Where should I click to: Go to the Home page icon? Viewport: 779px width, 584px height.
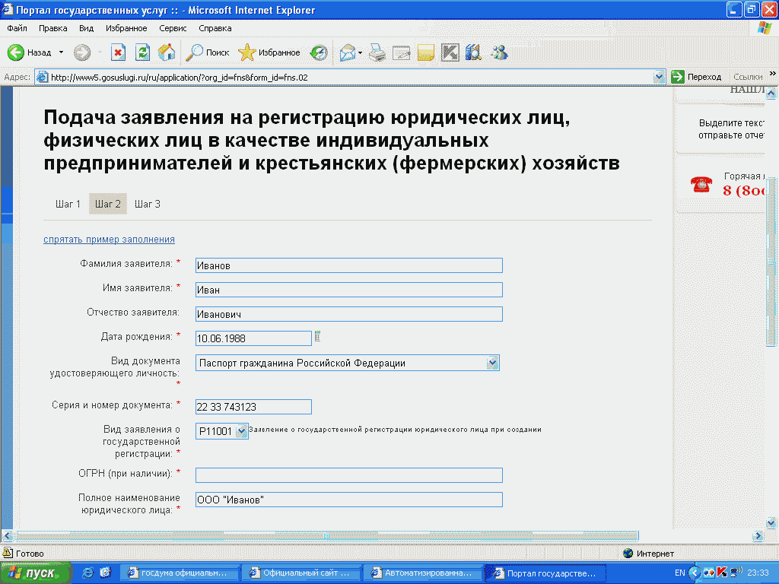pos(167,52)
